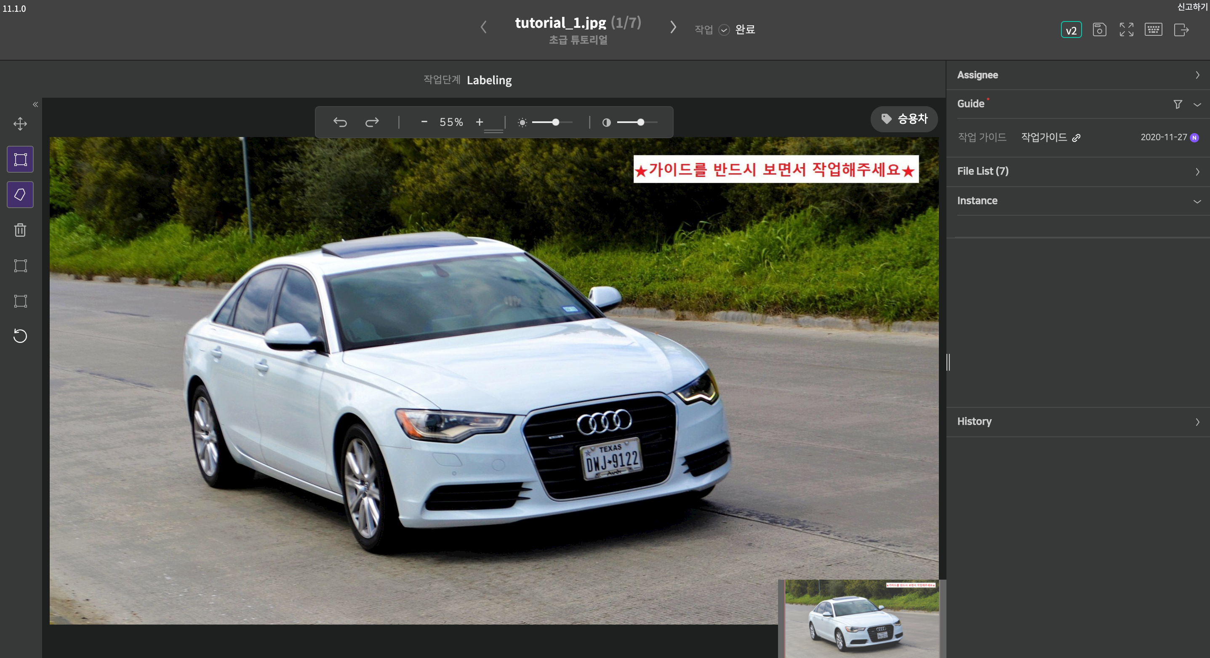Screen dimensions: 1210x658
Task: Click the contrast half-circle icon
Action: (606, 123)
